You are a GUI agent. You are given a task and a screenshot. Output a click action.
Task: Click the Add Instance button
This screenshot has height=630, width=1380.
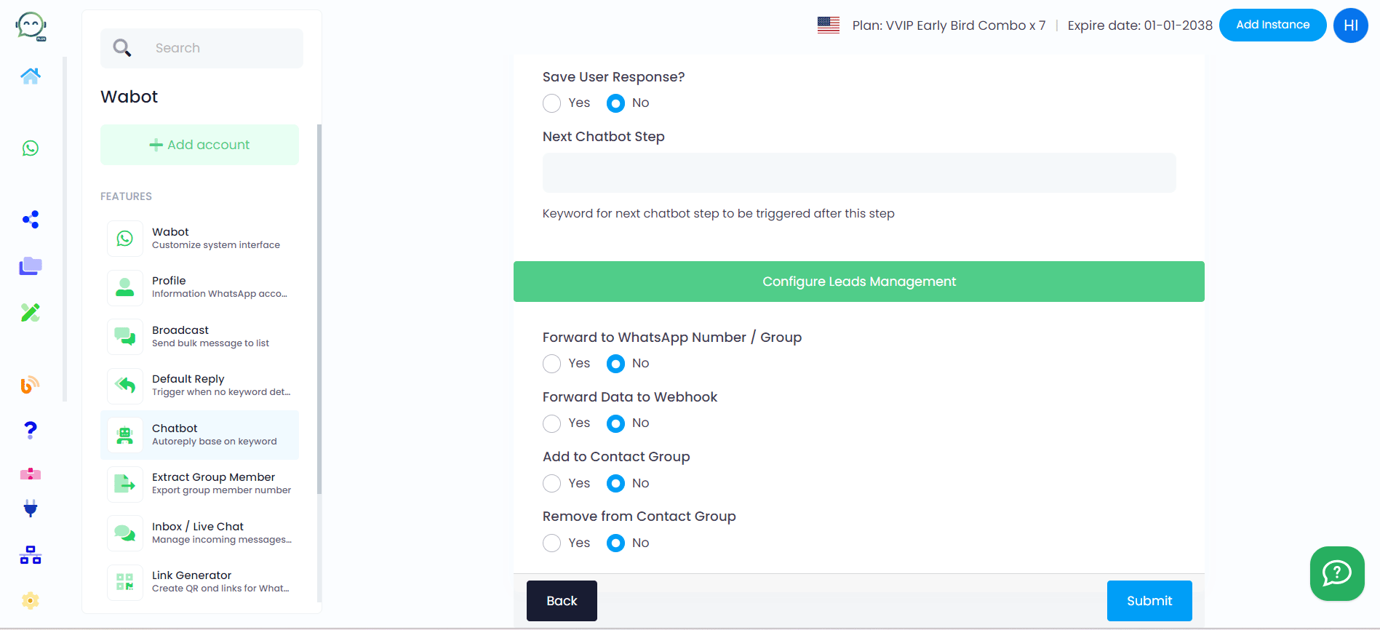tap(1272, 24)
